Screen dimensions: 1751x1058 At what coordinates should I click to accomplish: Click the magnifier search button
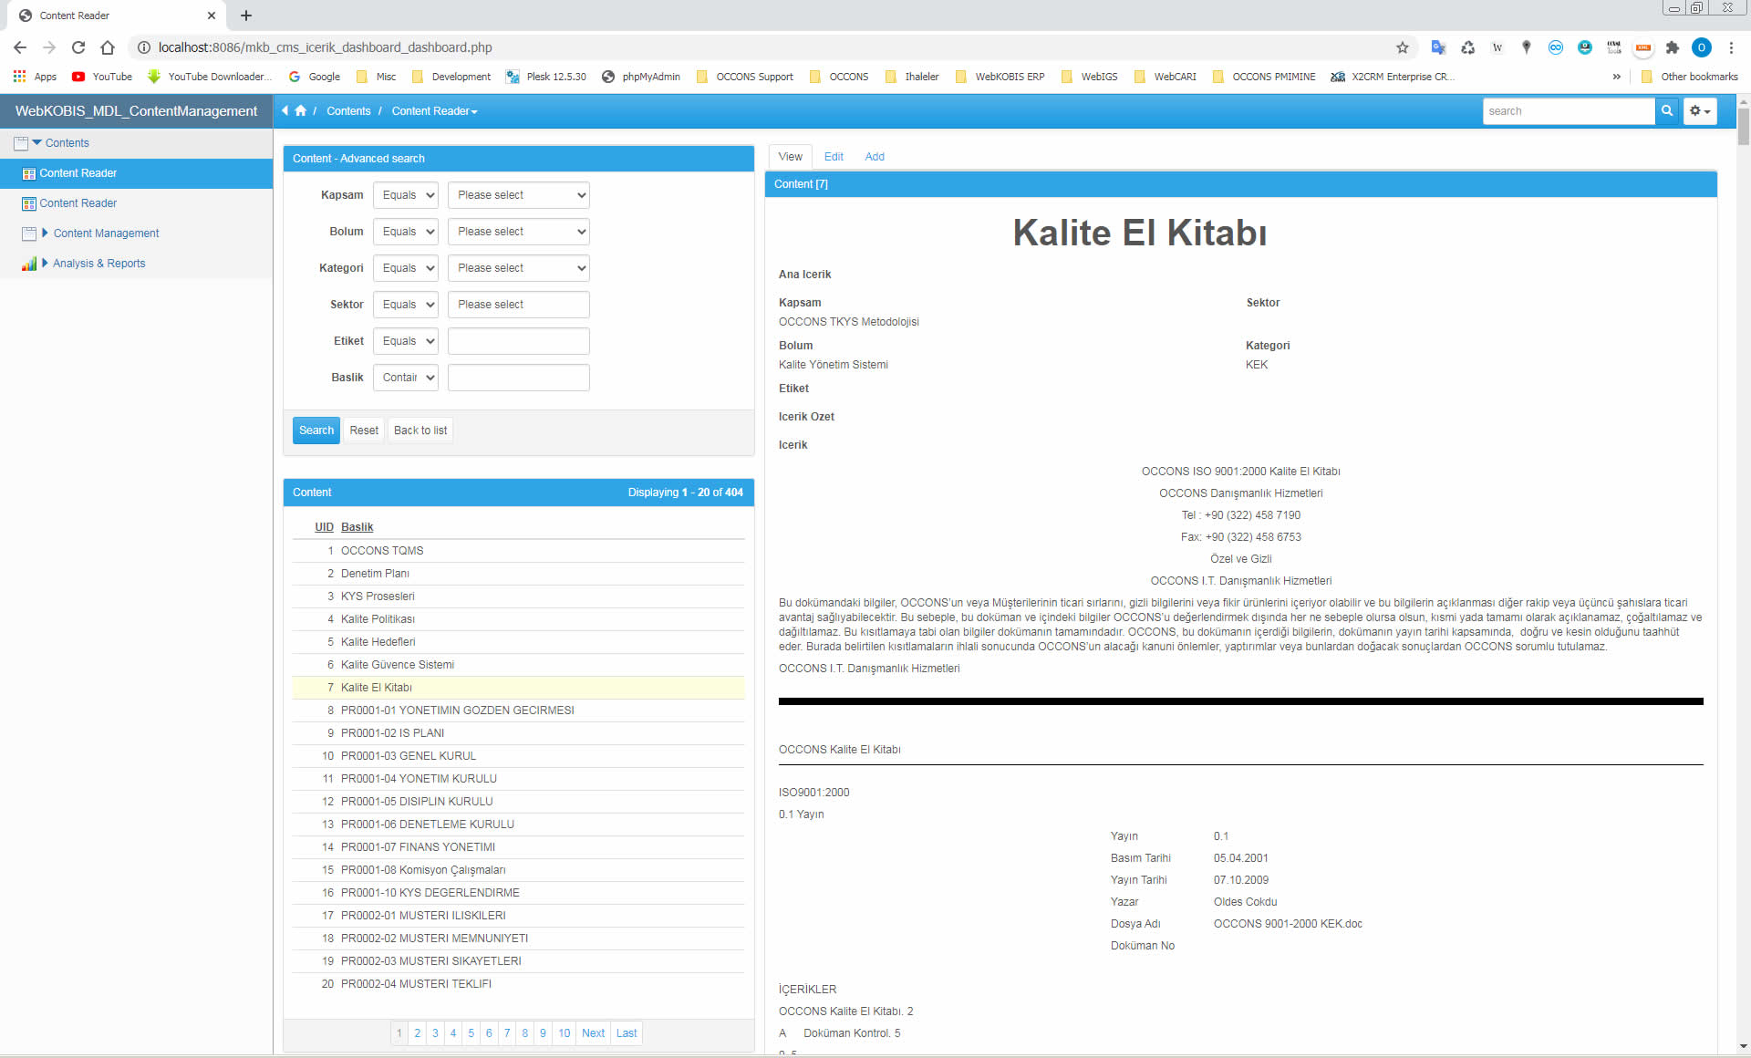pos(1667,111)
